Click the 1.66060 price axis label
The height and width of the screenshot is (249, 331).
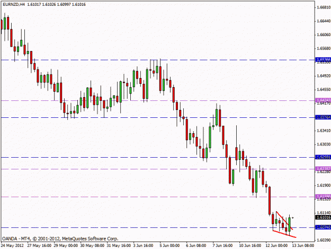click(324, 35)
